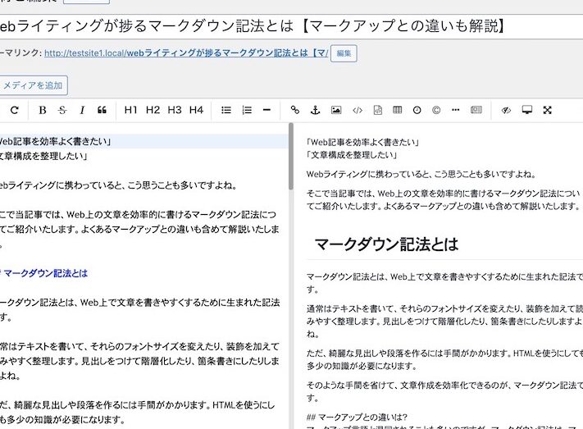583x429 pixels.
Task: Toggle fullscreen editor mode
Action: click(548, 110)
